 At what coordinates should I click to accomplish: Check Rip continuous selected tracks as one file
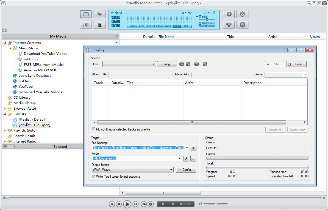[x=93, y=129]
